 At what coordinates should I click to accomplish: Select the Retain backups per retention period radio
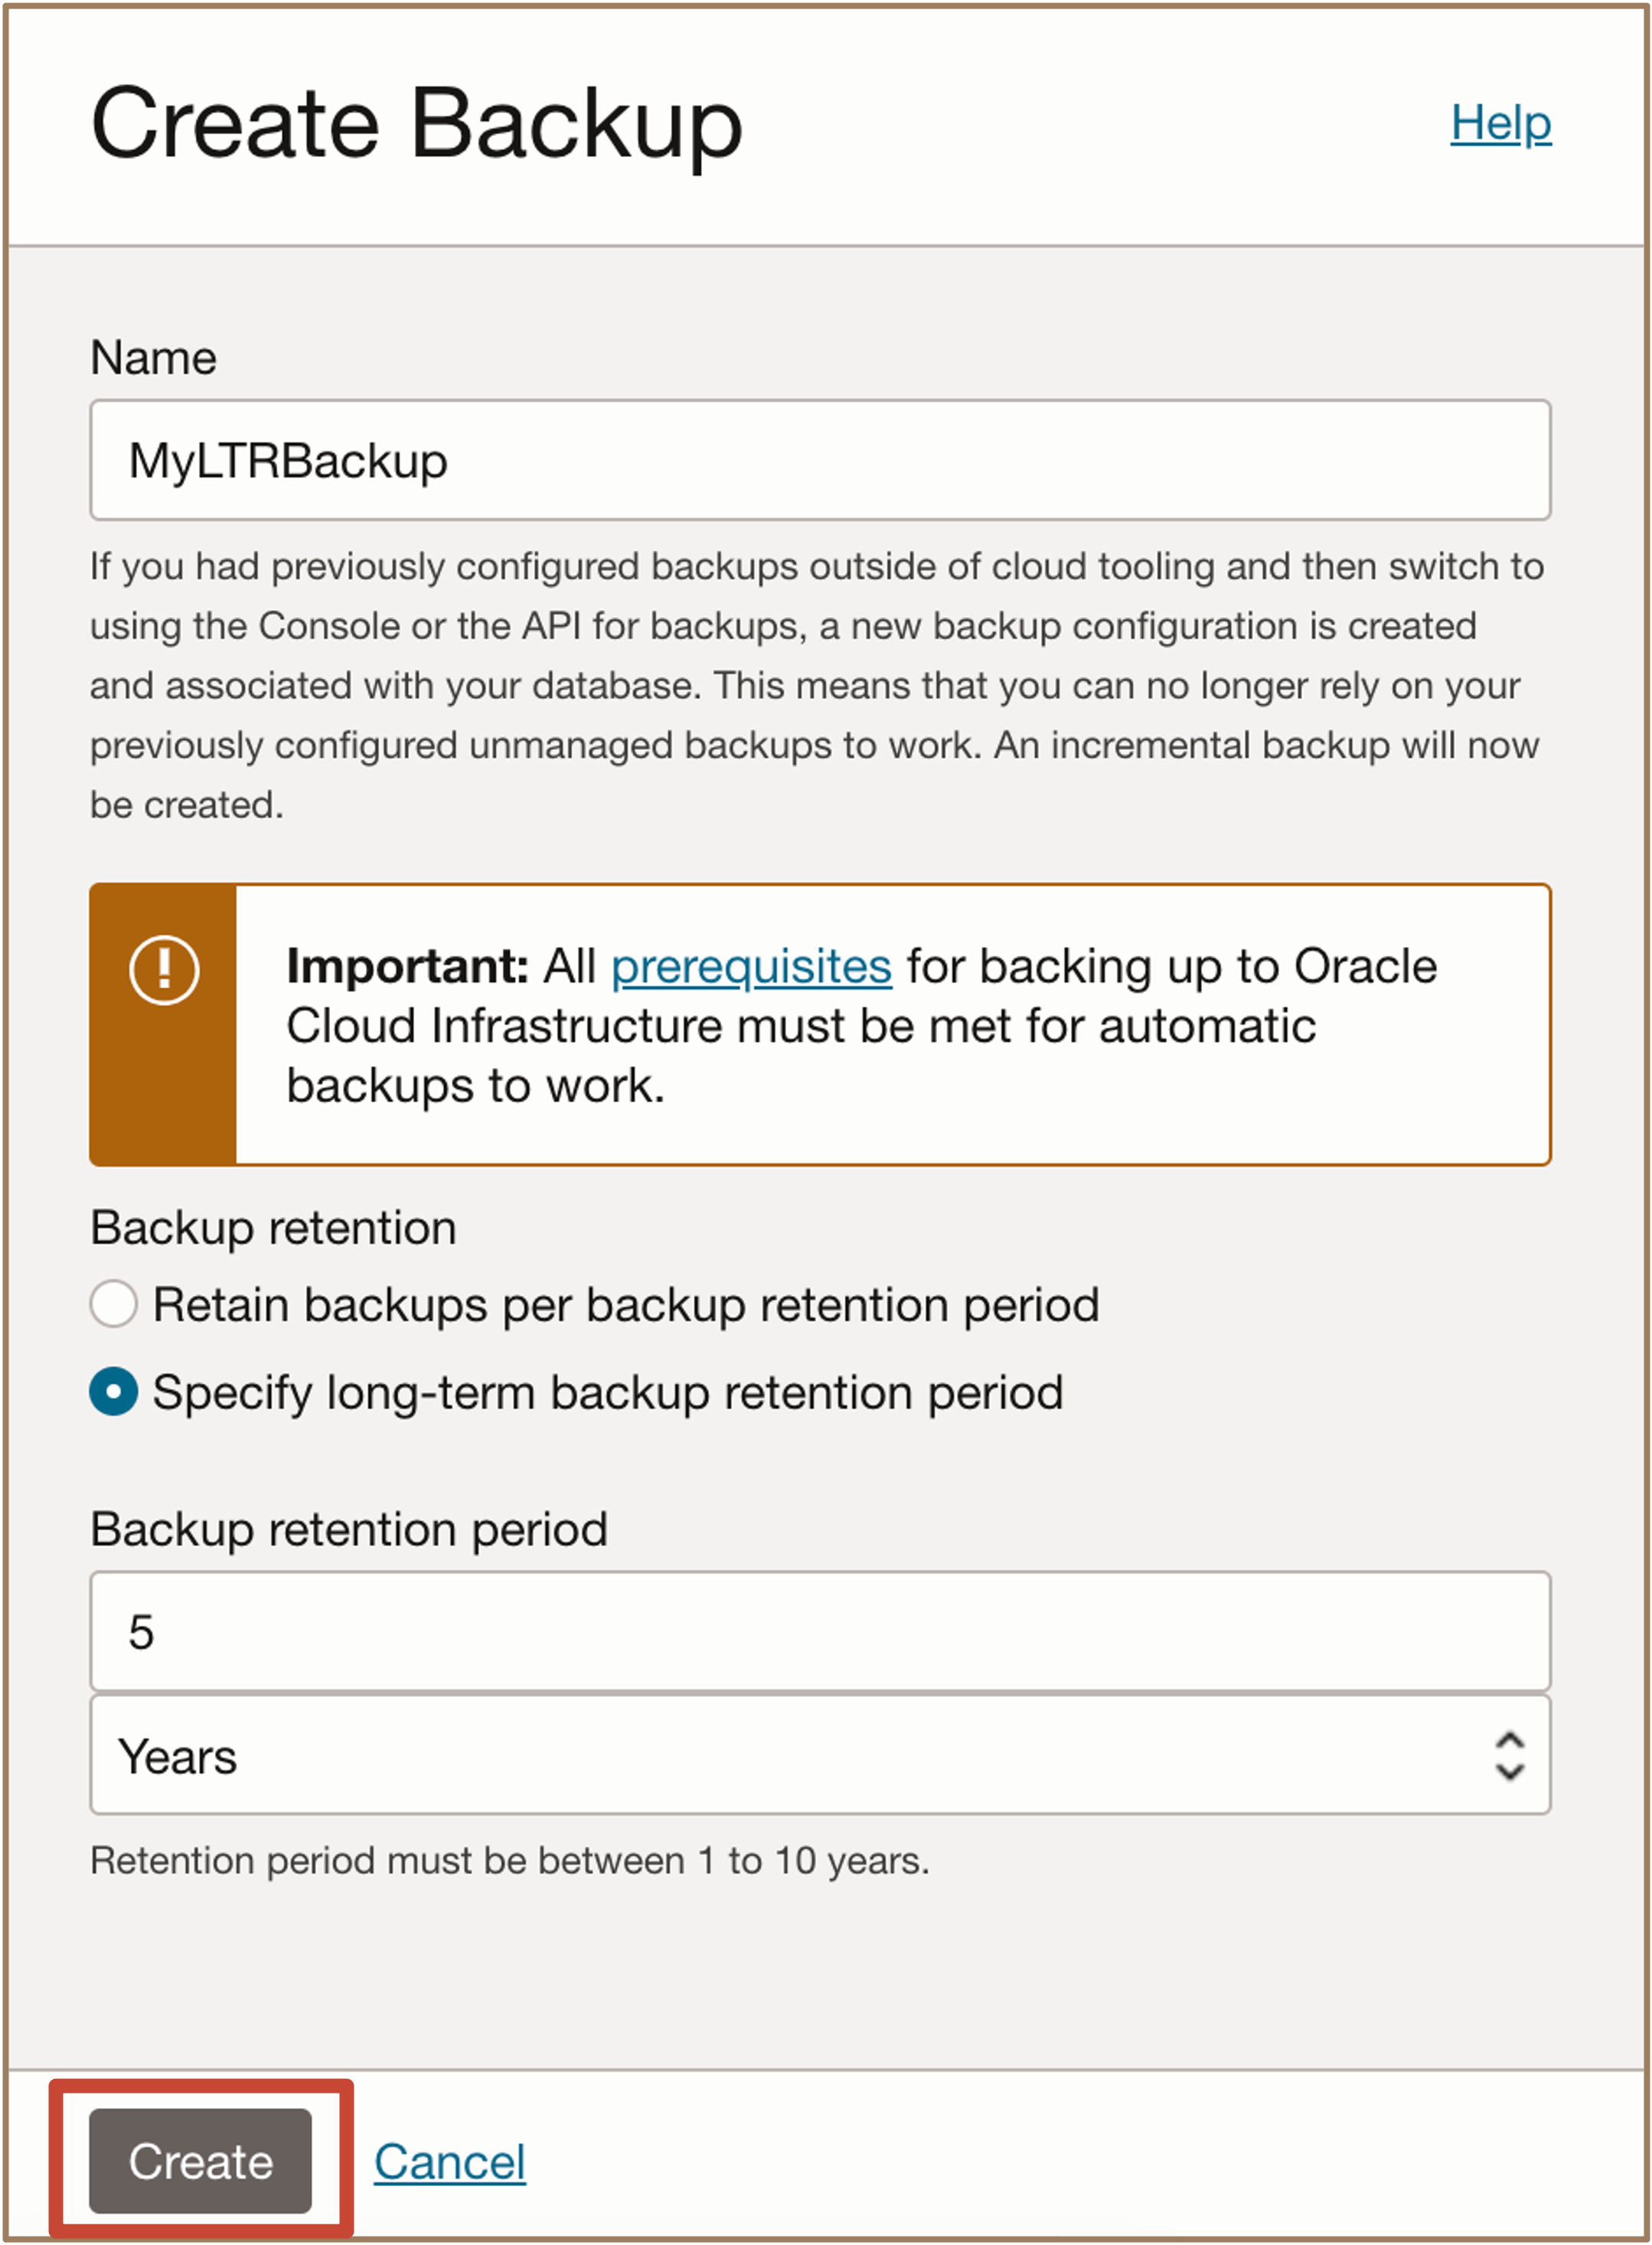pos(114,1304)
